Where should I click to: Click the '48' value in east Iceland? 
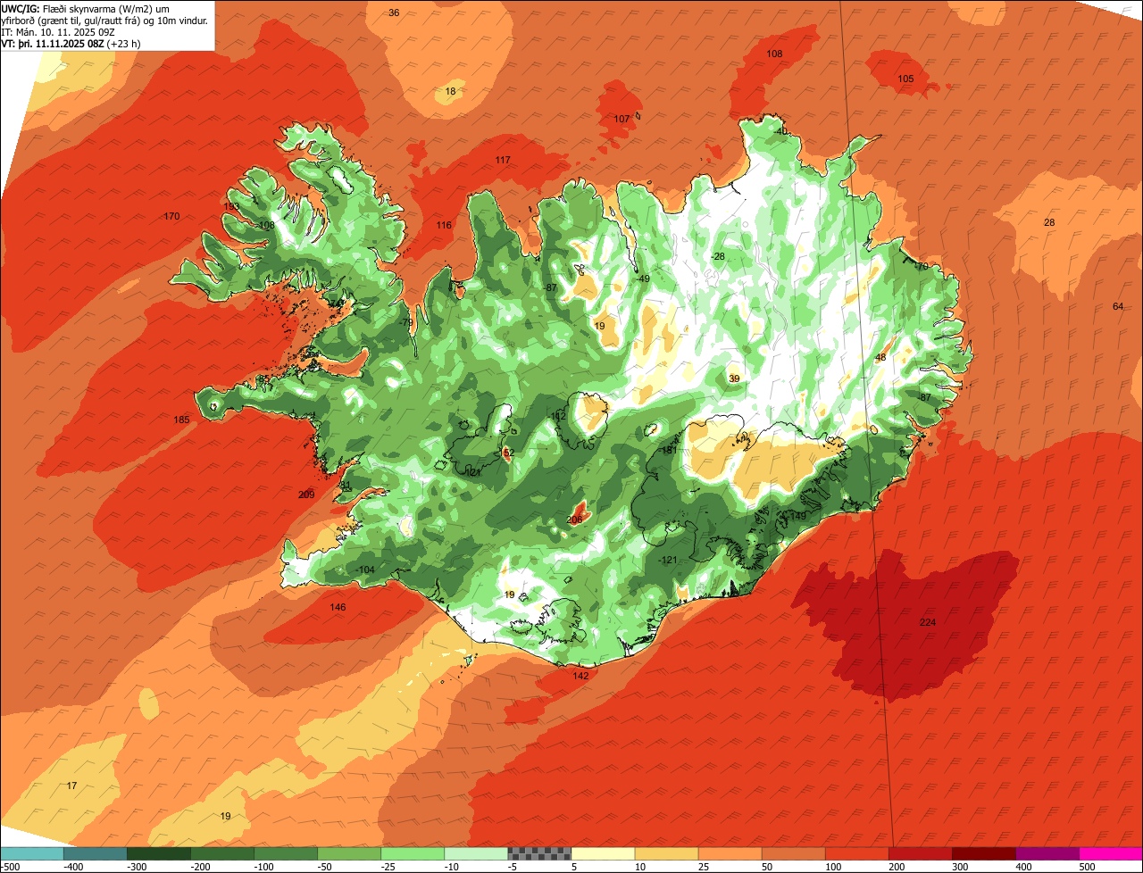pos(880,357)
